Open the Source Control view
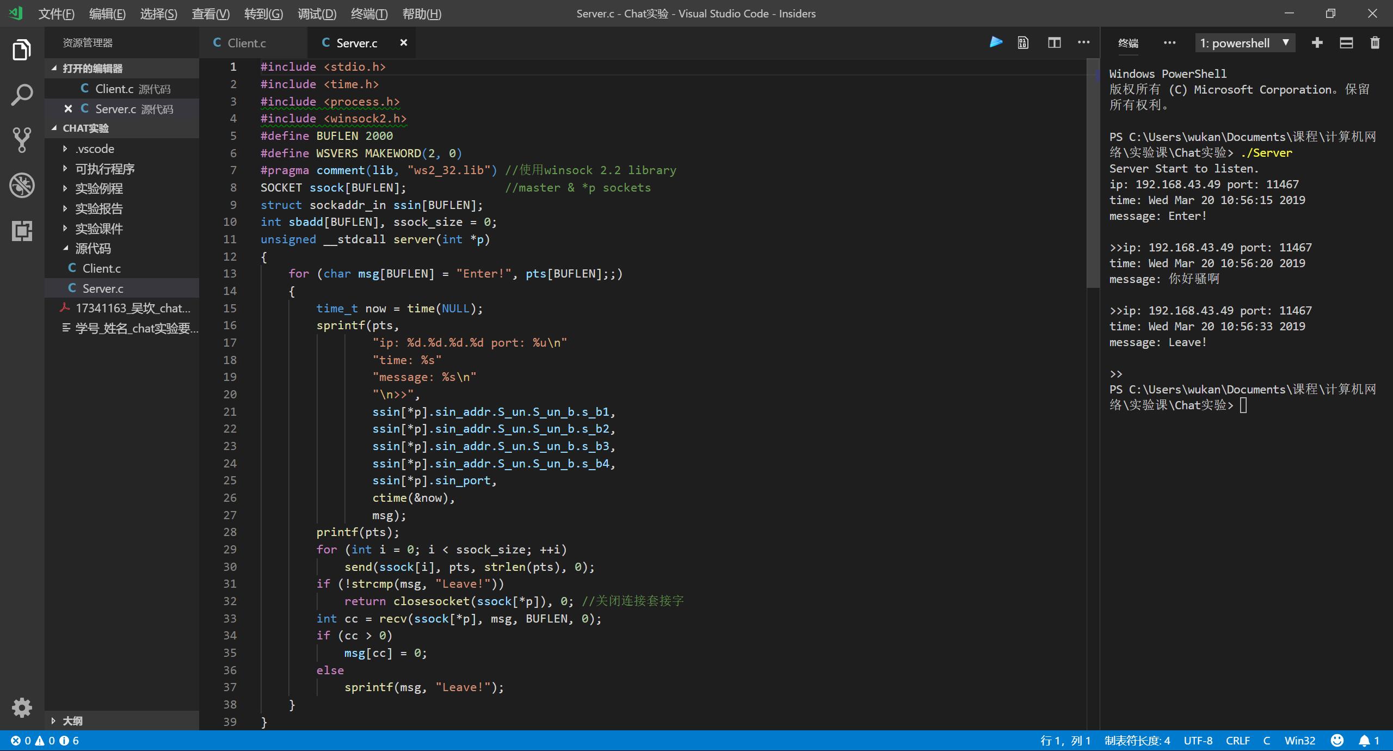The height and width of the screenshot is (751, 1393). click(22, 140)
